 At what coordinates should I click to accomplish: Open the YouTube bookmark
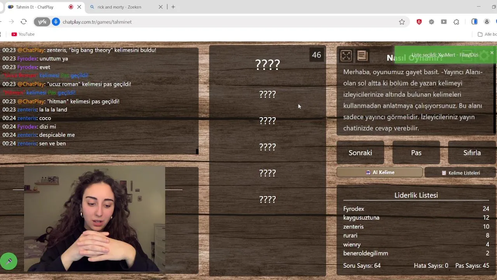(23, 34)
